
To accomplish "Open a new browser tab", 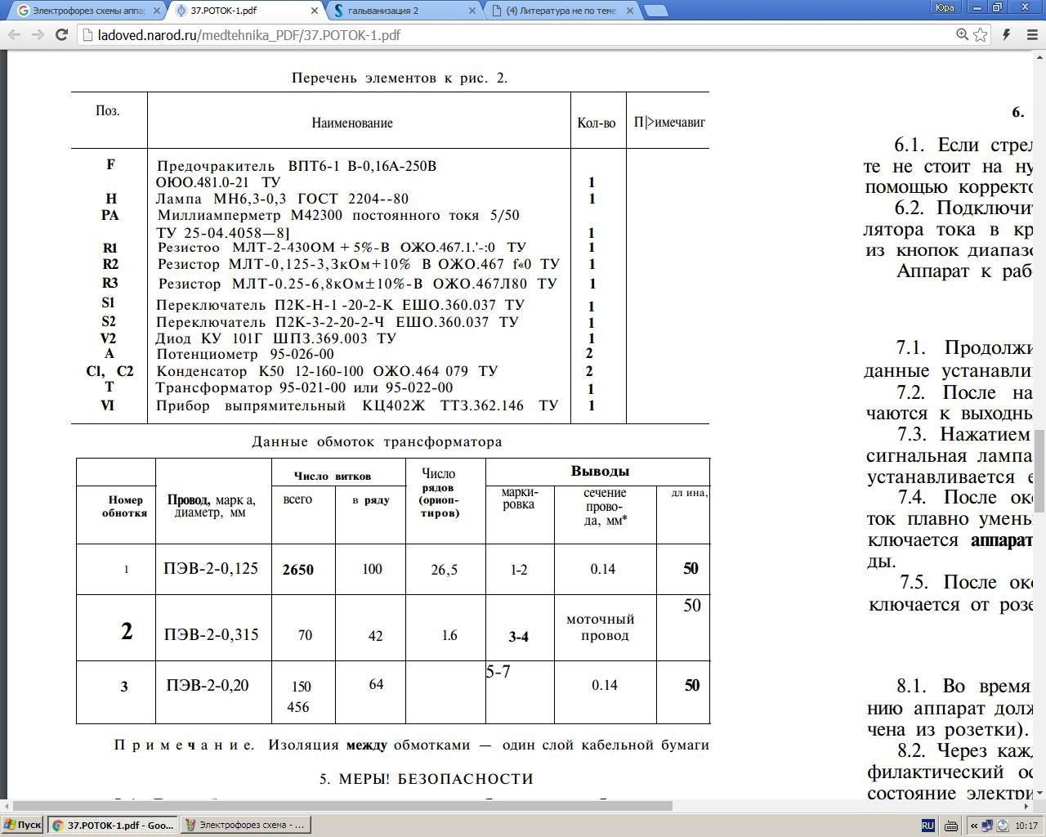I will click(656, 11).
